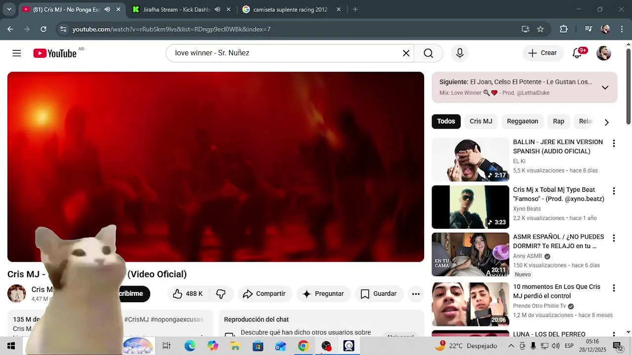This screenshot has width=632, height=355.
Task: Open the Famoso type beat thumbnail
Action: tap(470, 207)
